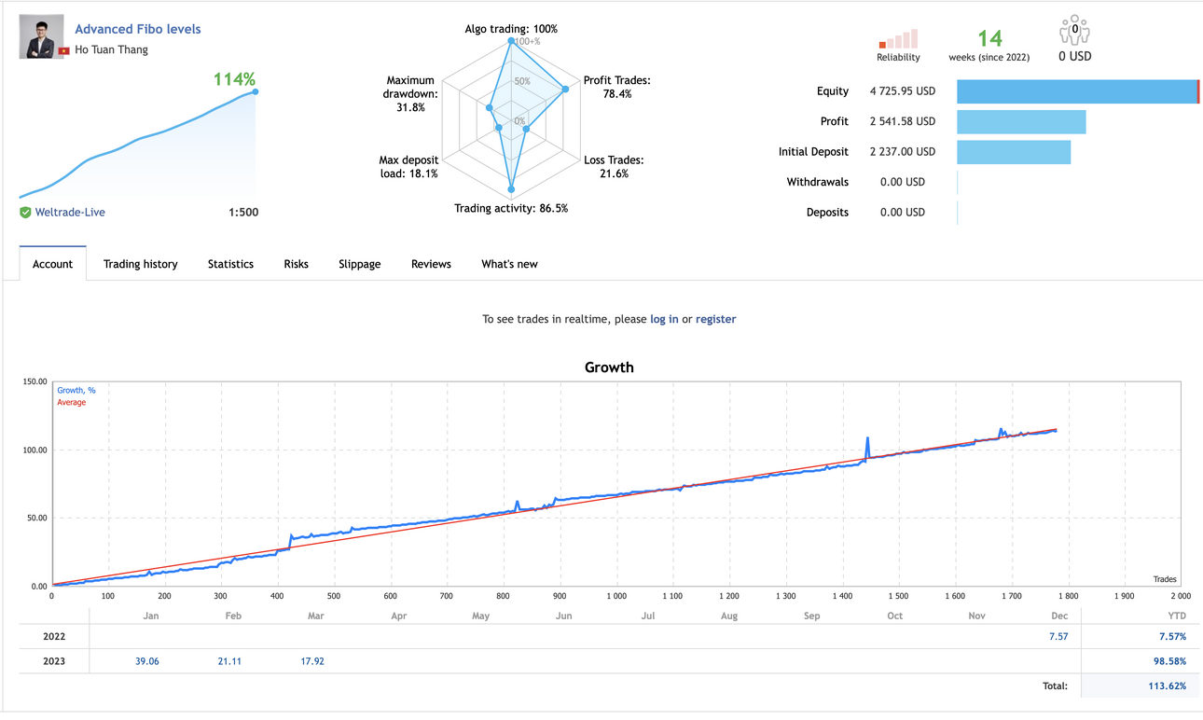Click the subscribers people icon
The image size is (1203, 720).
click(1074, 30)
